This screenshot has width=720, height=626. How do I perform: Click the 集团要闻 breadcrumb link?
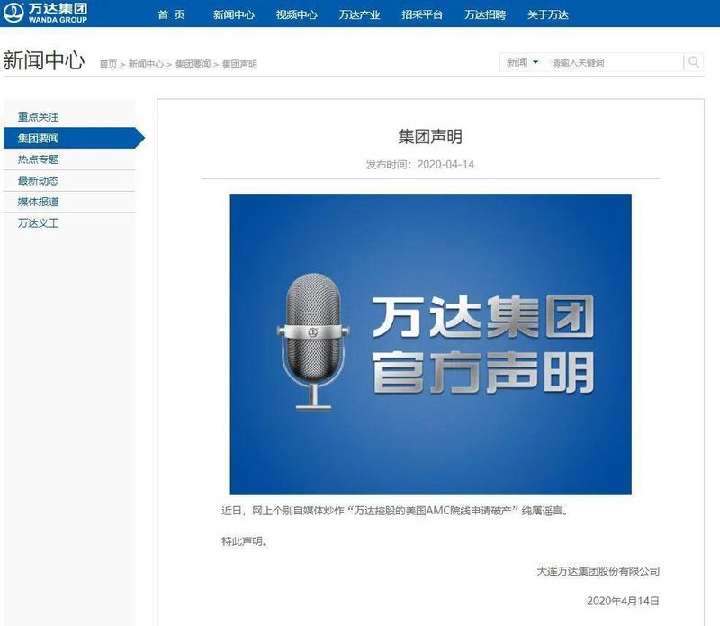pyautogui.click(x=193, y=64)
